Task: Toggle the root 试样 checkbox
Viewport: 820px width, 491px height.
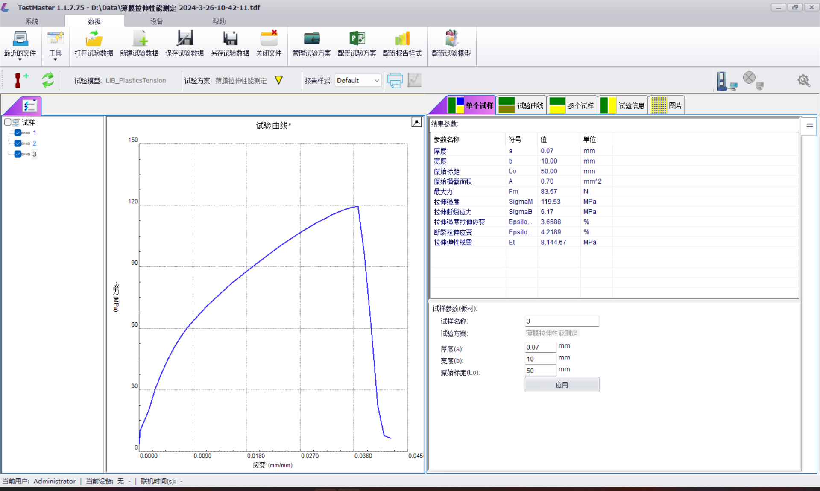Action: pyautogui.click(x=8, y=122)
